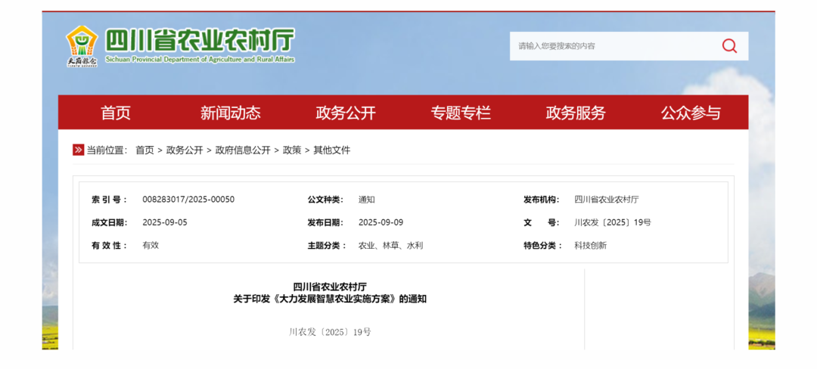Select the 政务公开 navigation menu

pos(346,113)
